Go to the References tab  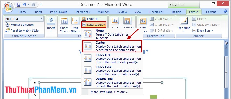[82, 12]
